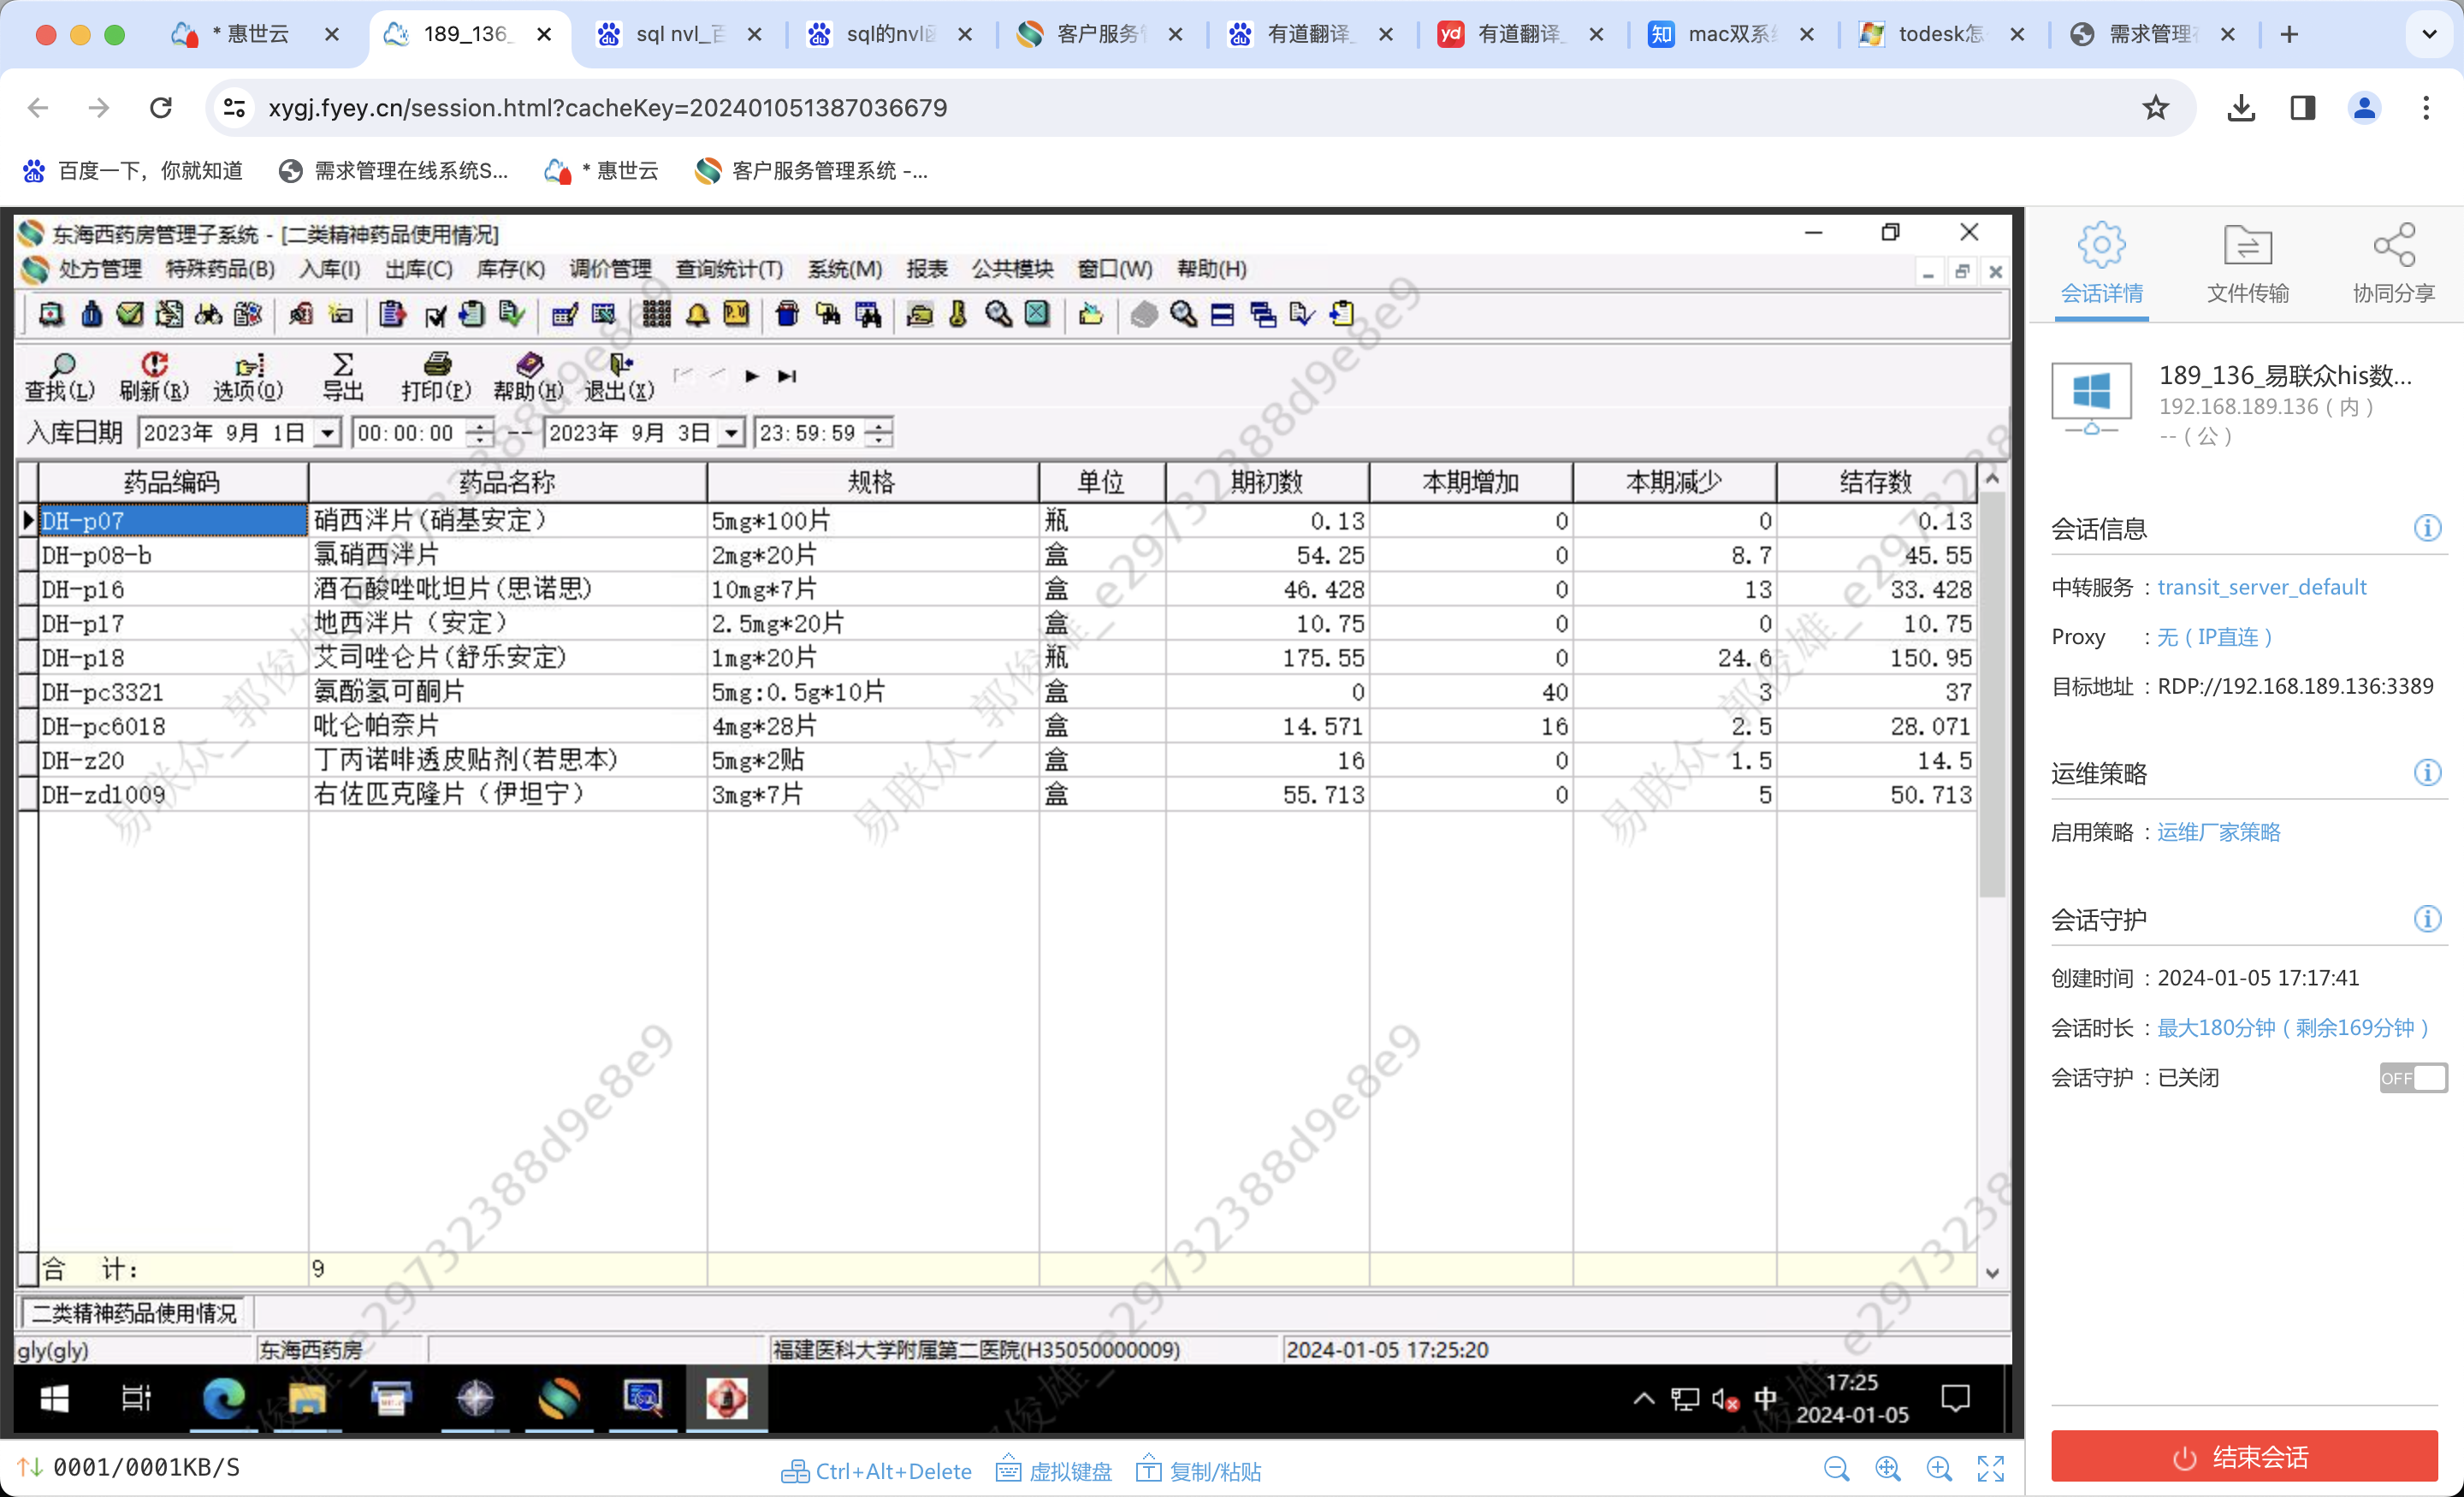Expand the end date 2023年9月3日 dropdown
This screenshot has height=1497, width=2464.
tap(732, 433)
